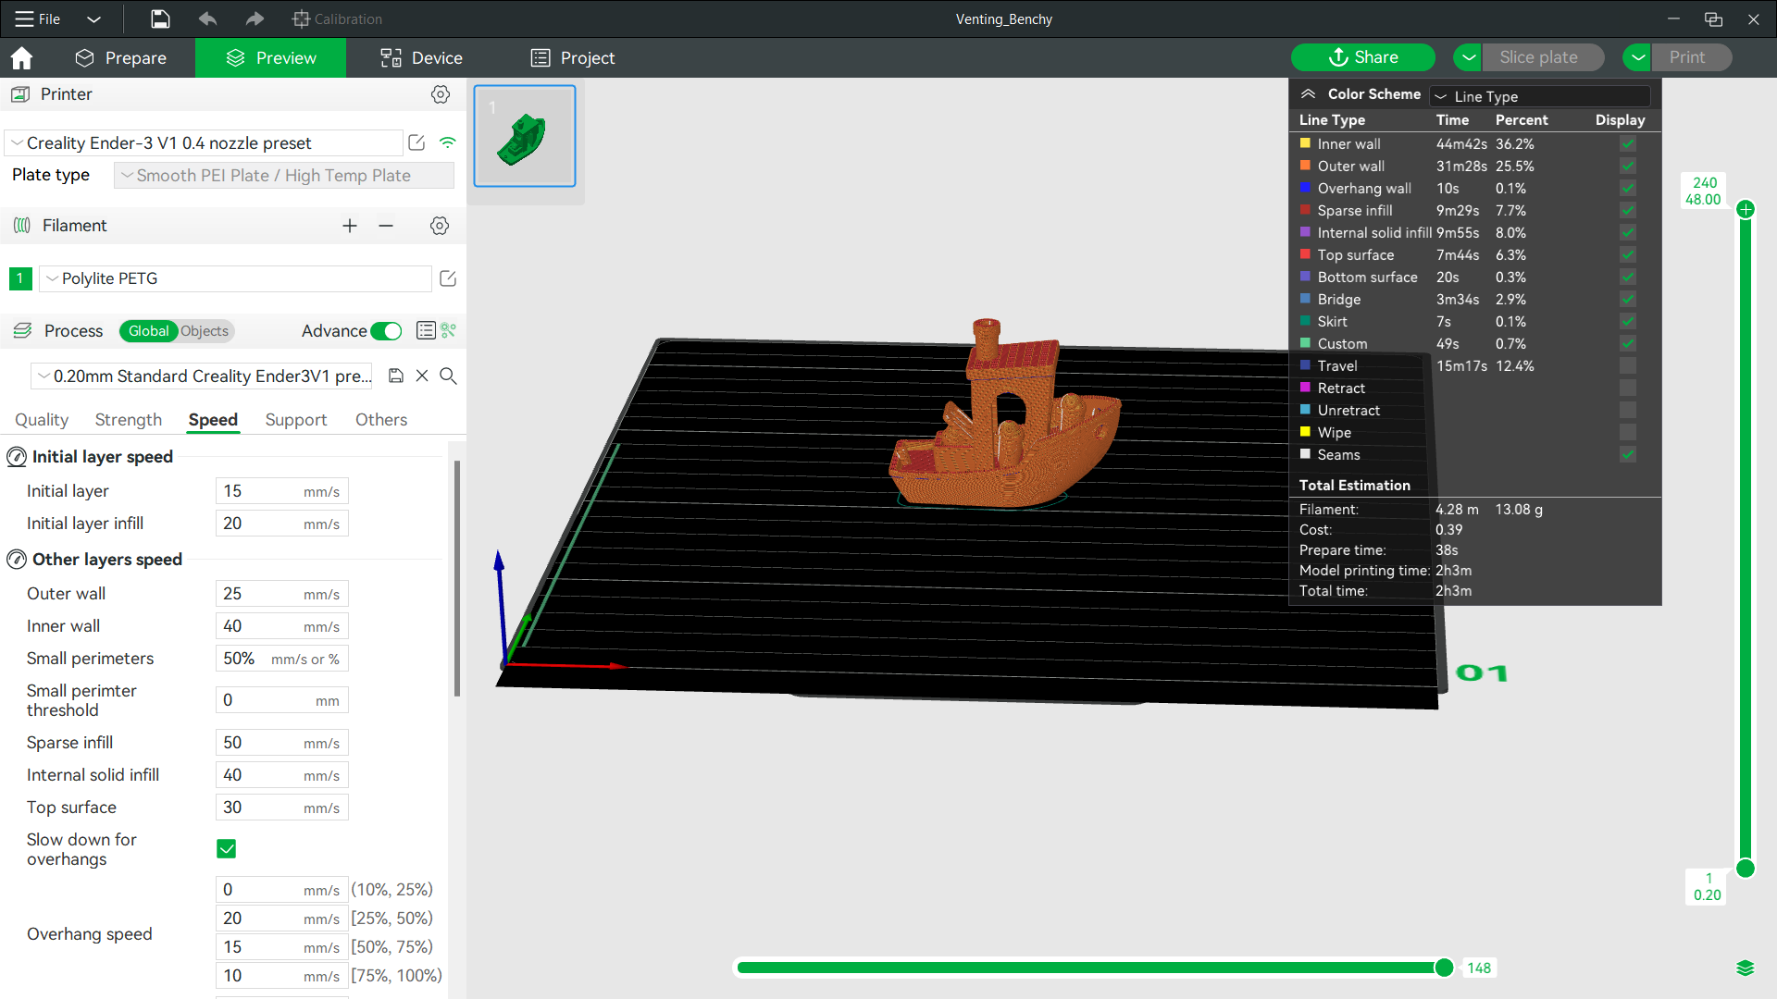
Task: Click the Other layers speed section icon
Action: pyautogui.click(x=17, y=560)
